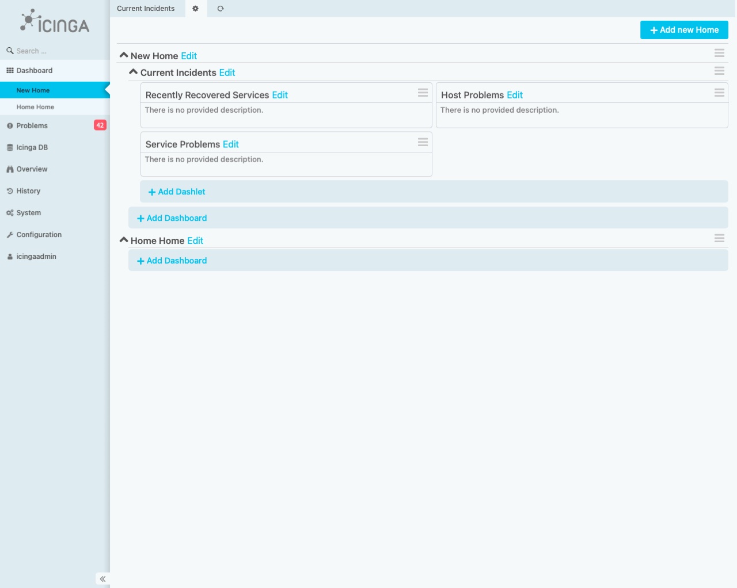Edit the New Home entry

coord(189,56)
